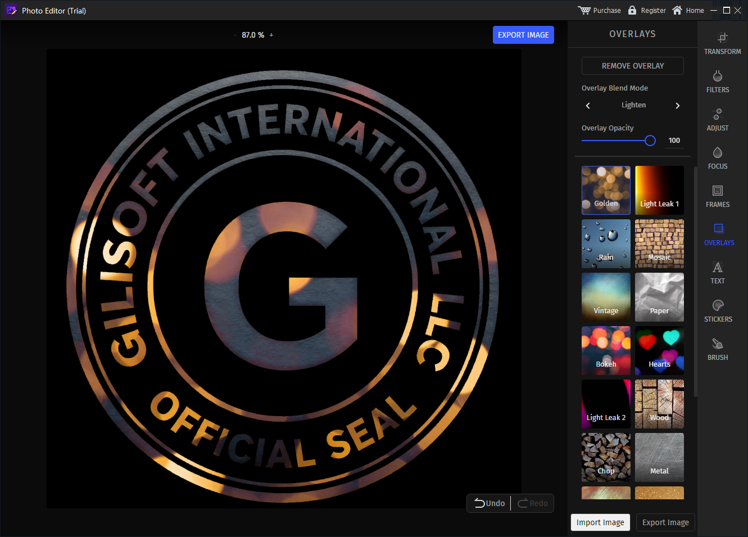Screen dimensions: 748x537
Task: Redo the last undone edit
Action: 533,503
